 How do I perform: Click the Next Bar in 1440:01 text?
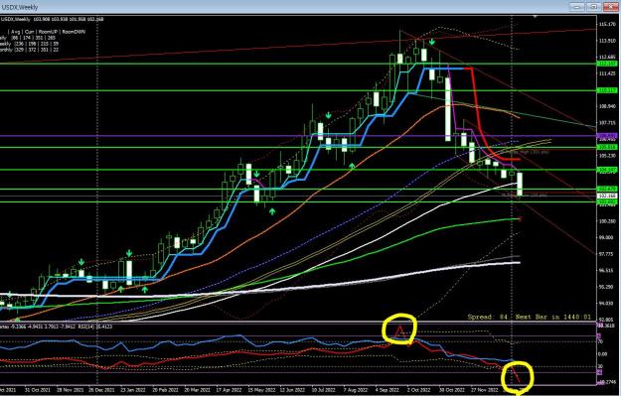click(x=553, y=317)
